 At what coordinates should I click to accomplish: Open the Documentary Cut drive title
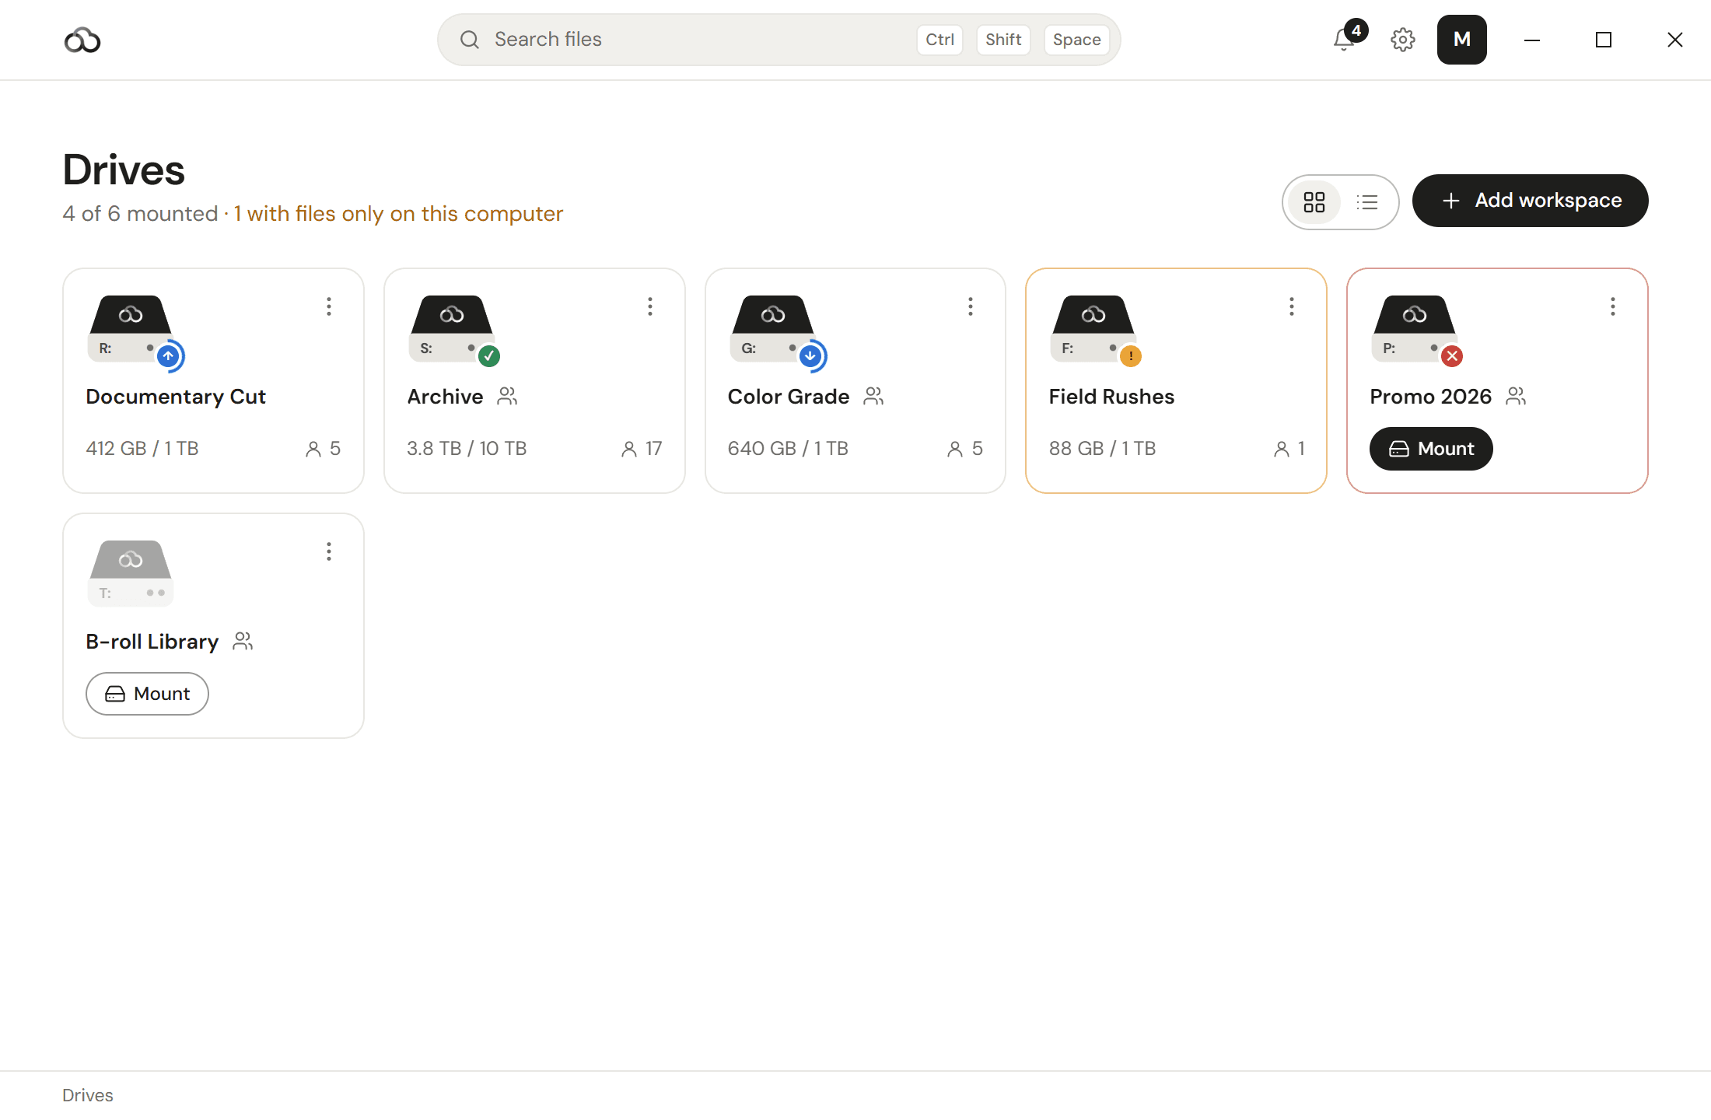click(176, 397)
